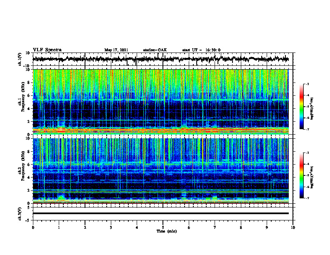Click the bottom time axis tick label "10"
Screen dimensions: 330x255
293,227
